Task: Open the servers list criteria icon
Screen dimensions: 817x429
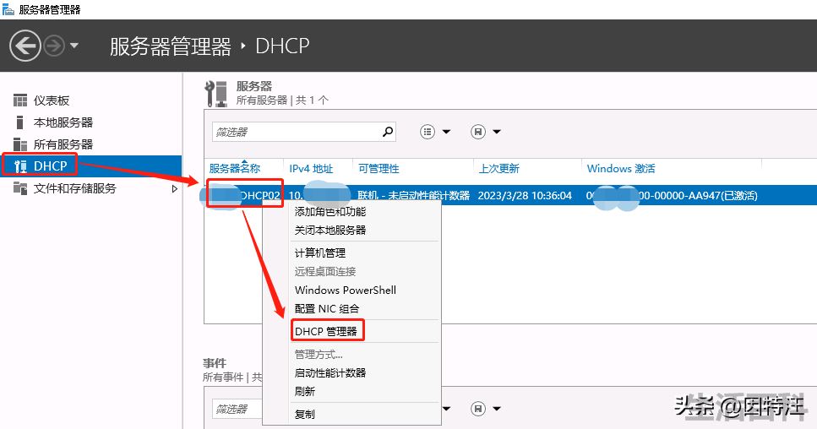Action: coord(428,132)
